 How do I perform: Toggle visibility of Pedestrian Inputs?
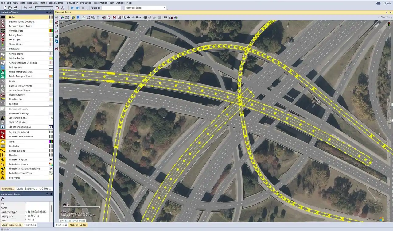coord(51,160)
